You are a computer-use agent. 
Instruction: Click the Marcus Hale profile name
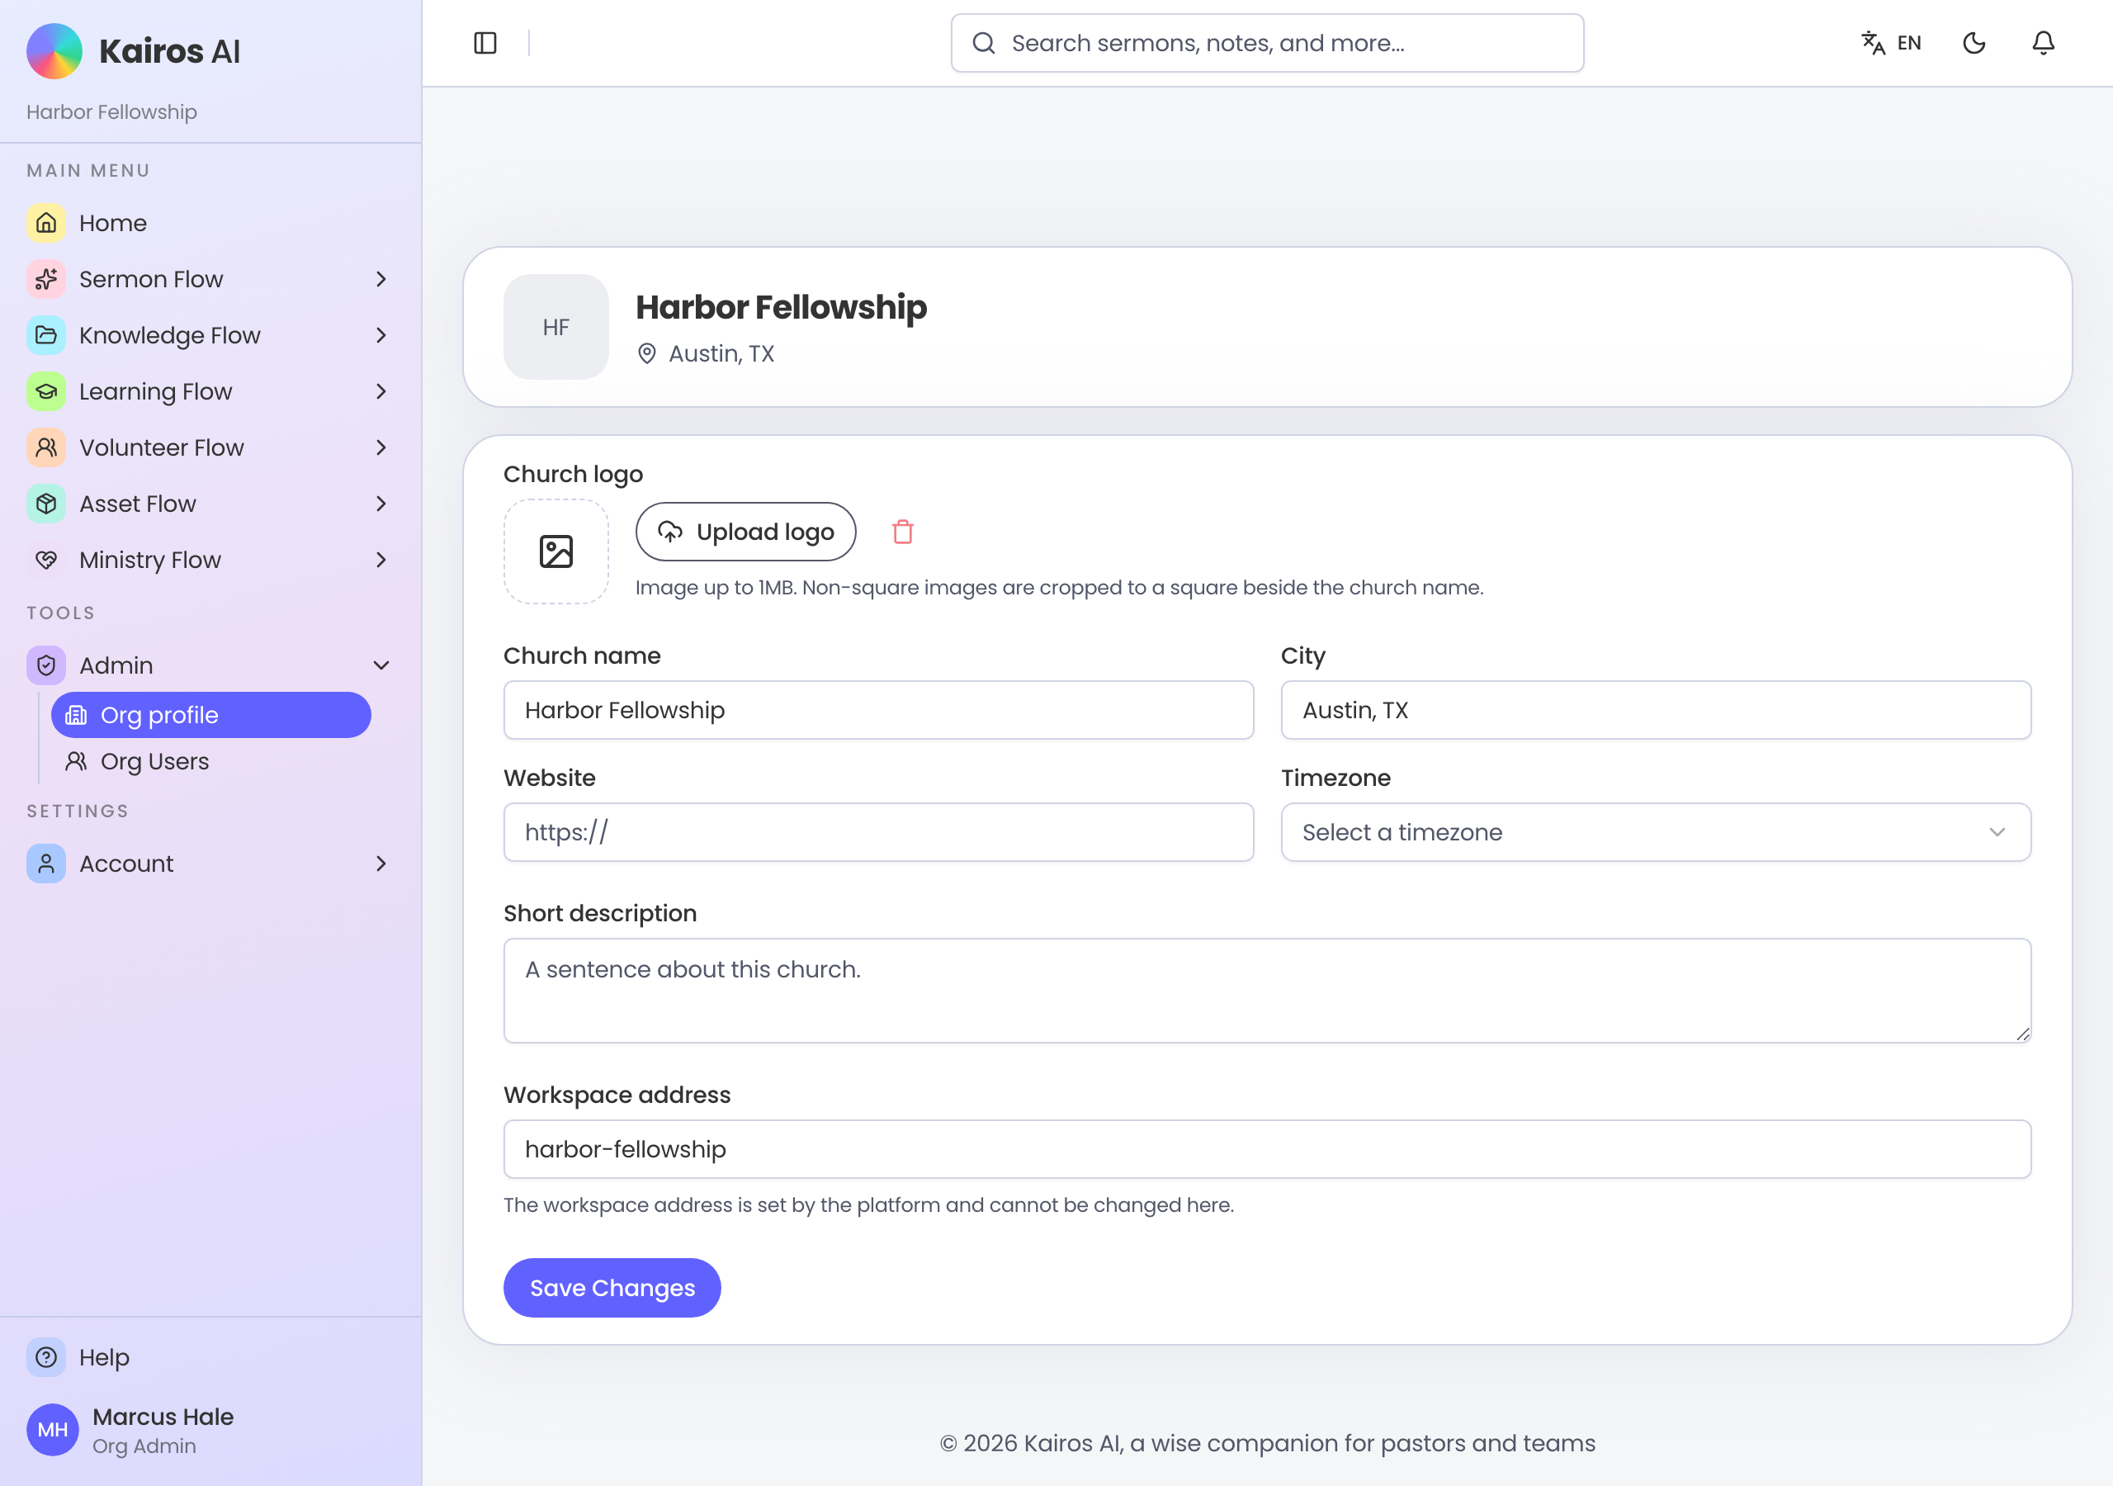[x=163, y=1417]
